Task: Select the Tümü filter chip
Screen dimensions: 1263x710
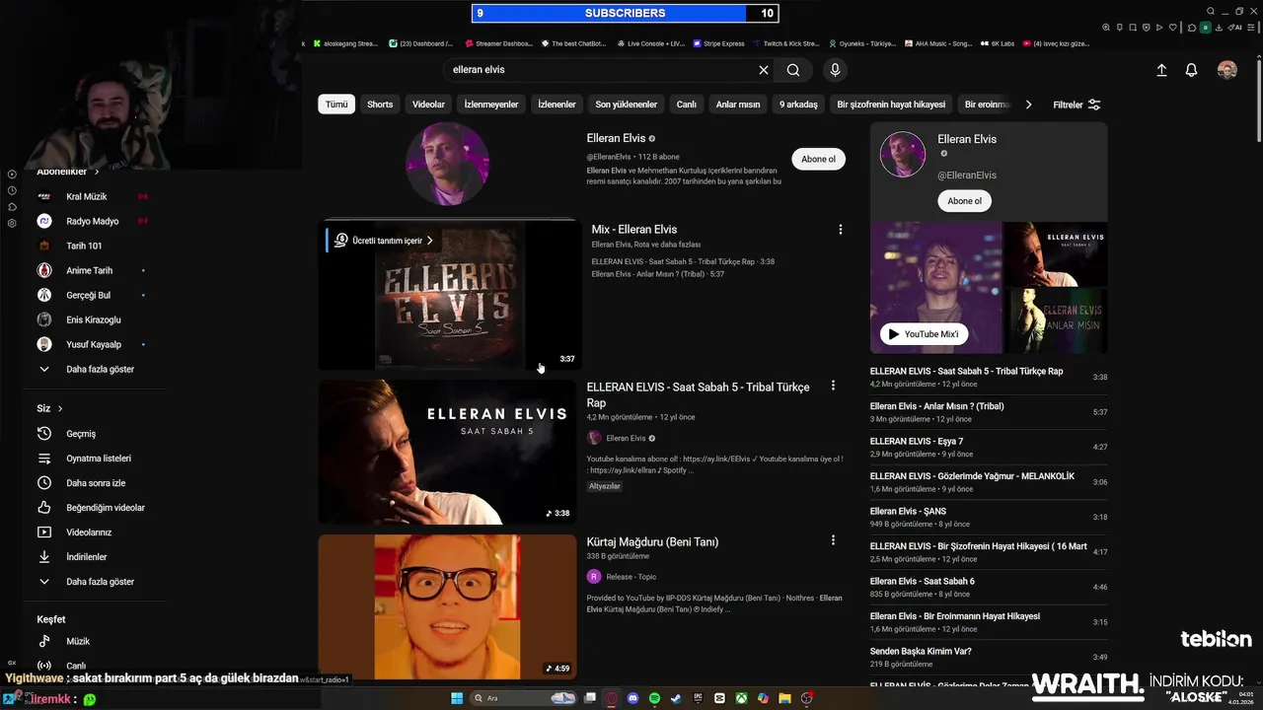Action: point(336,105)
